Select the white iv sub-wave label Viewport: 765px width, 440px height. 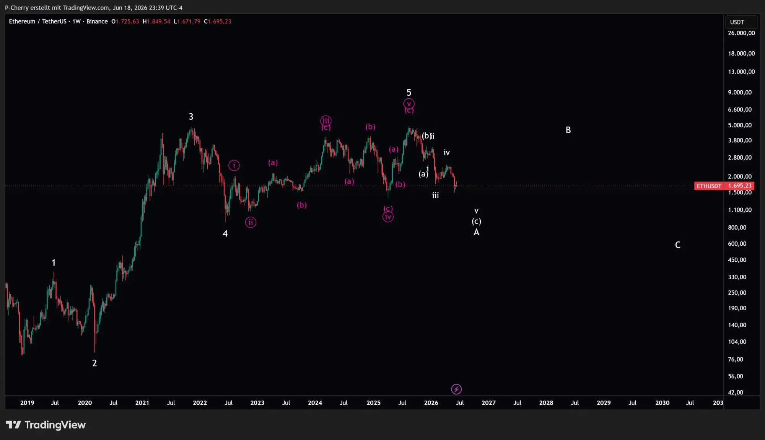coord(446,153)
